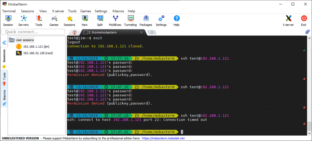Open session 192.168.1.121 (jim)

(33, 47)
